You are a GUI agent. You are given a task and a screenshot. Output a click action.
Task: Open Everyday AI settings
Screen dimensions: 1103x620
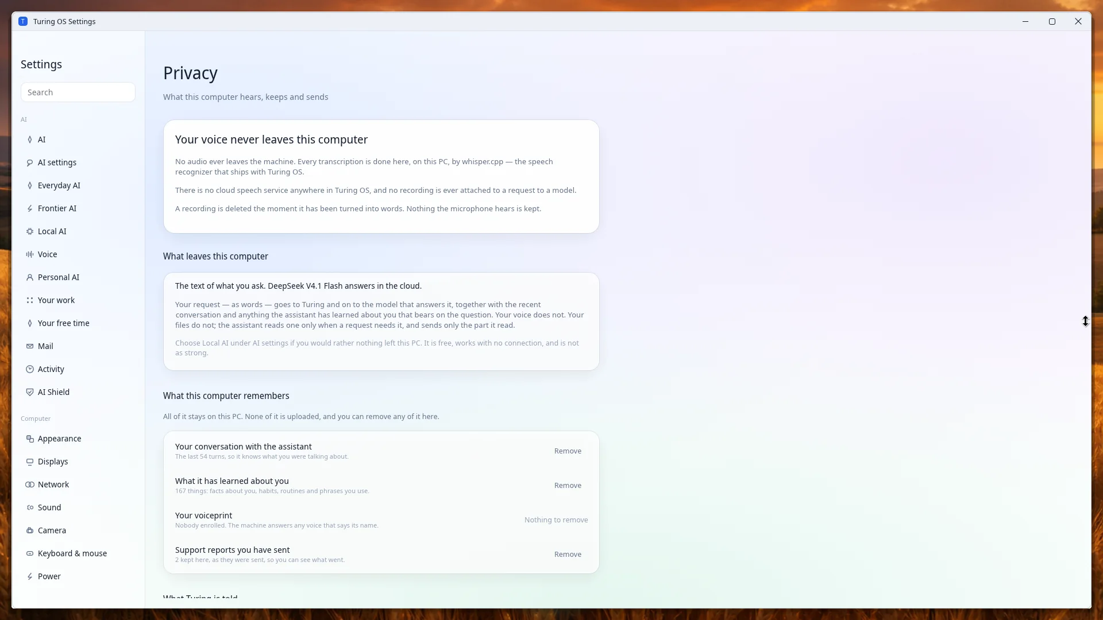click(x=59, y=185)
